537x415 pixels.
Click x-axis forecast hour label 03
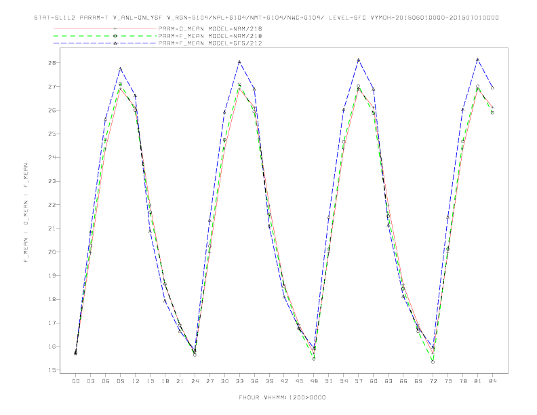(90, 381)
